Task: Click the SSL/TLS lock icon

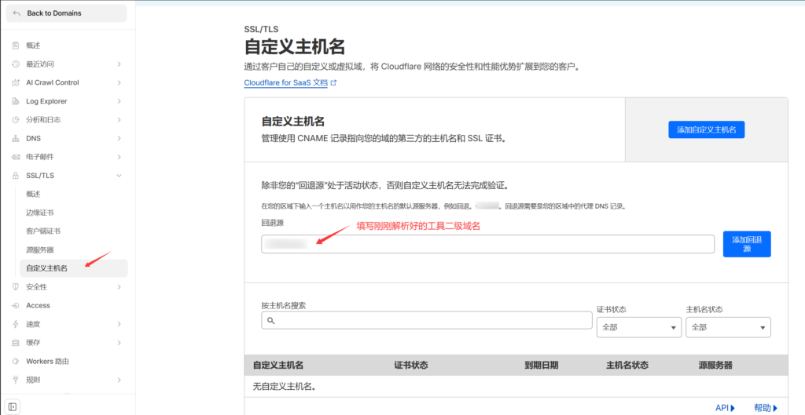Action: coord(16,175)
